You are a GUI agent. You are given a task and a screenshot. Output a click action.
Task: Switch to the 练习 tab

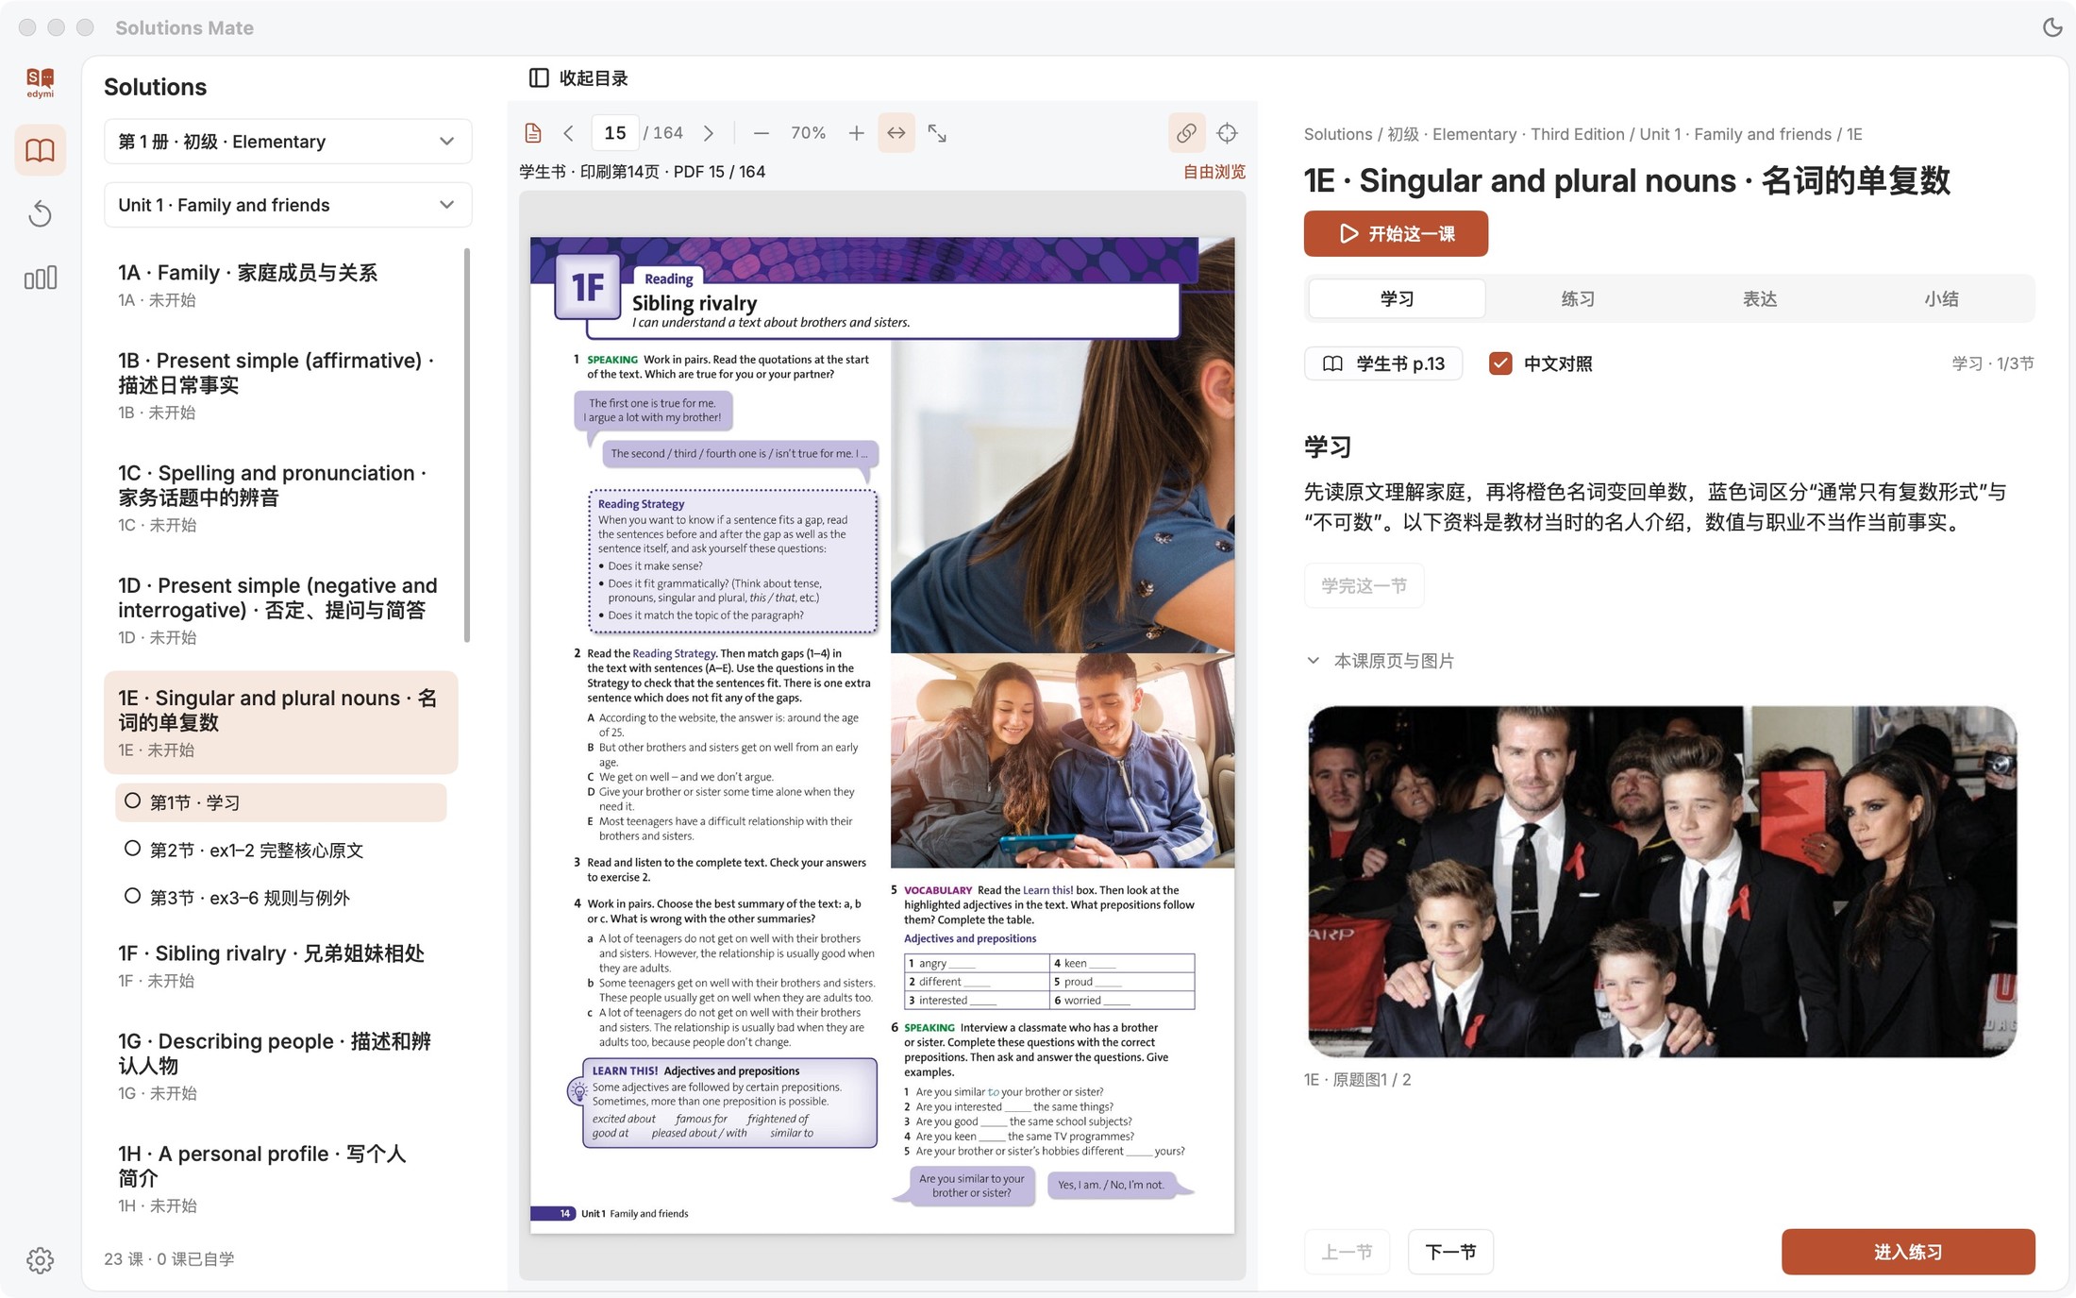pos(1578,298)
